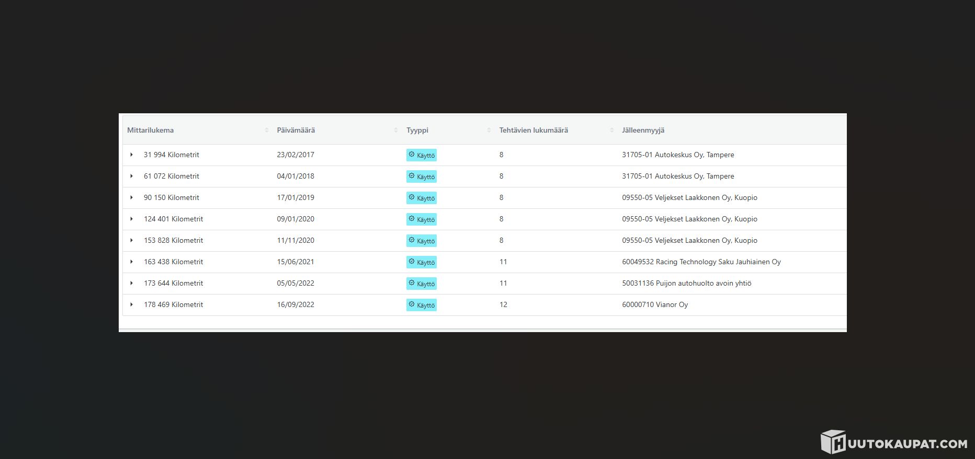975x459 pixels.
Task: Click task count 8 in 23/02/2017 row
Action: coord(501,155)
